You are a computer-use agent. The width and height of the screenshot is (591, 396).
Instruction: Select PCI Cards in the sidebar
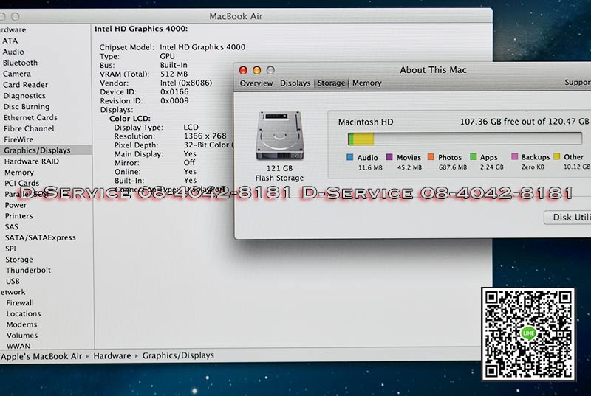[21, 183]
